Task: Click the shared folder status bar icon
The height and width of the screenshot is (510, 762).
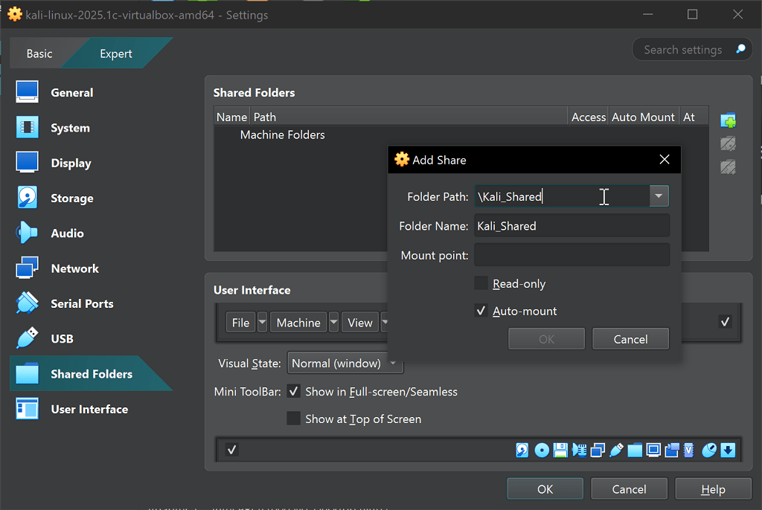Action: pos(635,451)
